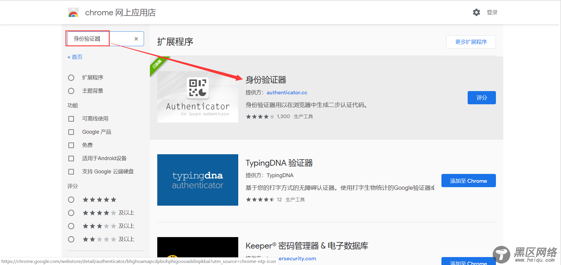
Task: Go back via the « 首页 link
Action: tap(75, 57)
